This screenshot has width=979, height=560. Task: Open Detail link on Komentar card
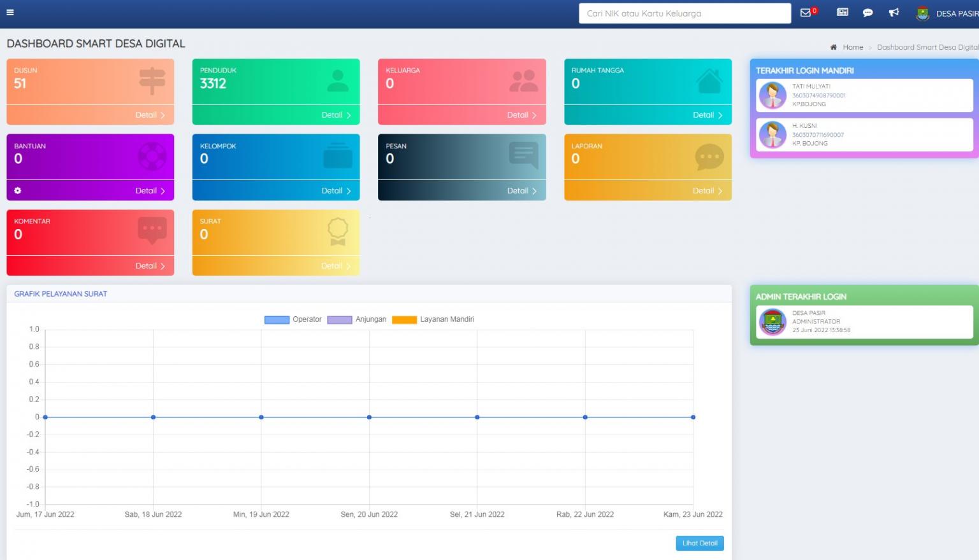click(150, 266)
